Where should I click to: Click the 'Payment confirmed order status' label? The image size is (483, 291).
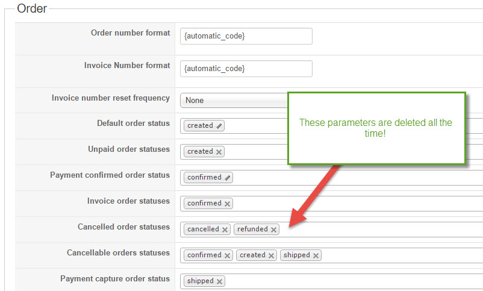110,175
